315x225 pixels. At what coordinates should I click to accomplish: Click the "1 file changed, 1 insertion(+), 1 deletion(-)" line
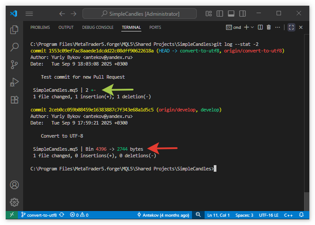point(92,97)
